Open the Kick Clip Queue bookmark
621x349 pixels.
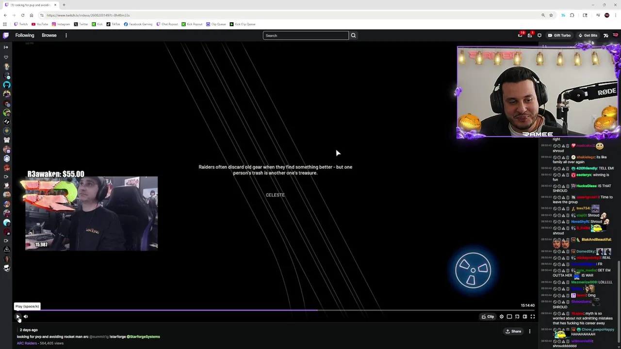pyautogui.click(x=243, y=24)
